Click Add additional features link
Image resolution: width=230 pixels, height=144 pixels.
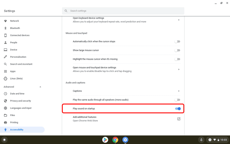[85, 117]
